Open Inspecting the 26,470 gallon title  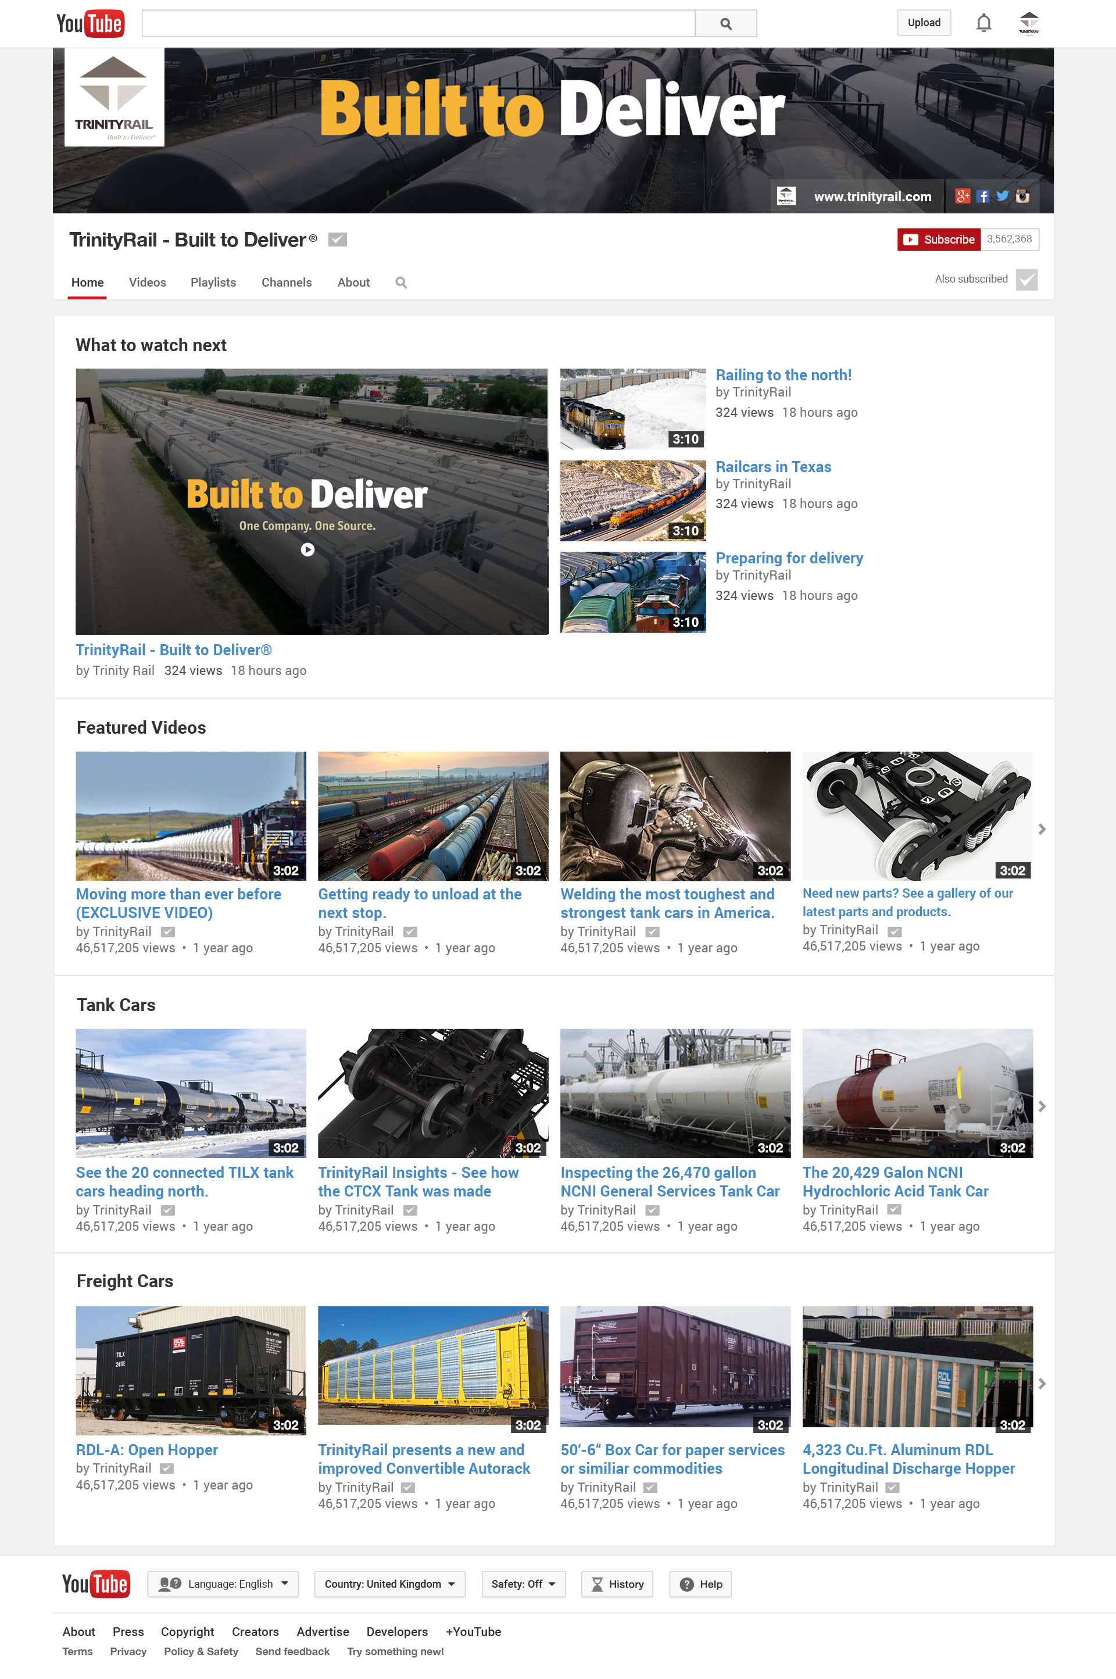[x=670, y=1181]
